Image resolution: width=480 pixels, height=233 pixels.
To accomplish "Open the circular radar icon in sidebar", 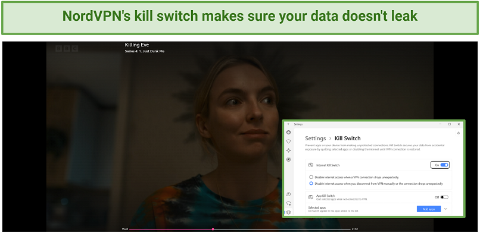I will 288,160.
